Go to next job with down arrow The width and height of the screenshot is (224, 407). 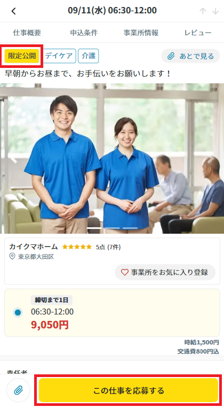215,11
